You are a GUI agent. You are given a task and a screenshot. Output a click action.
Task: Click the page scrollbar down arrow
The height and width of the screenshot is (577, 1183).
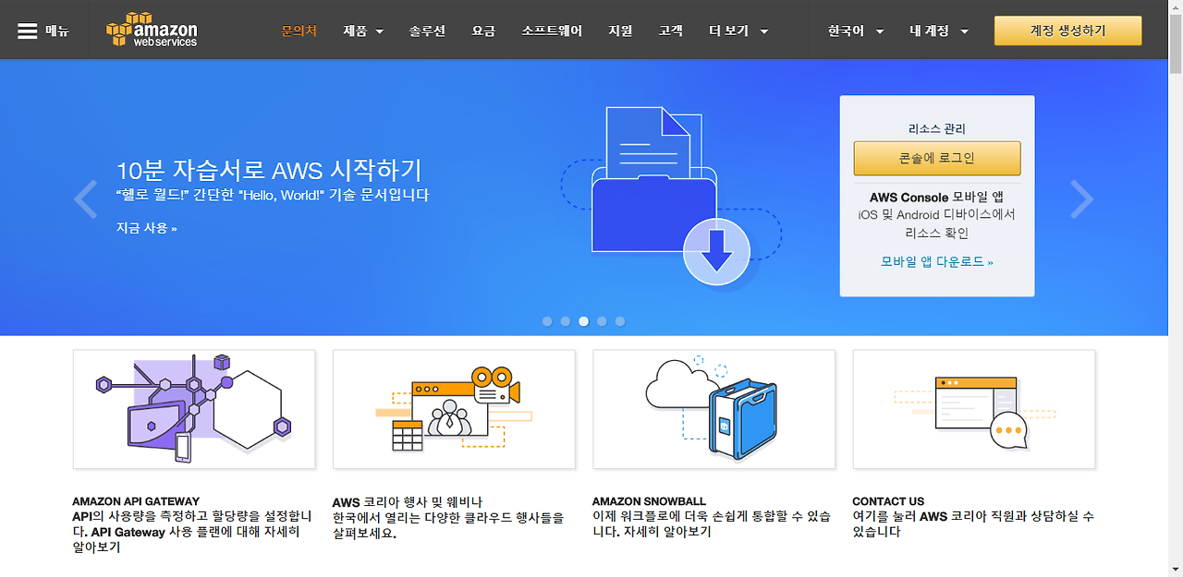(1175, 569)
